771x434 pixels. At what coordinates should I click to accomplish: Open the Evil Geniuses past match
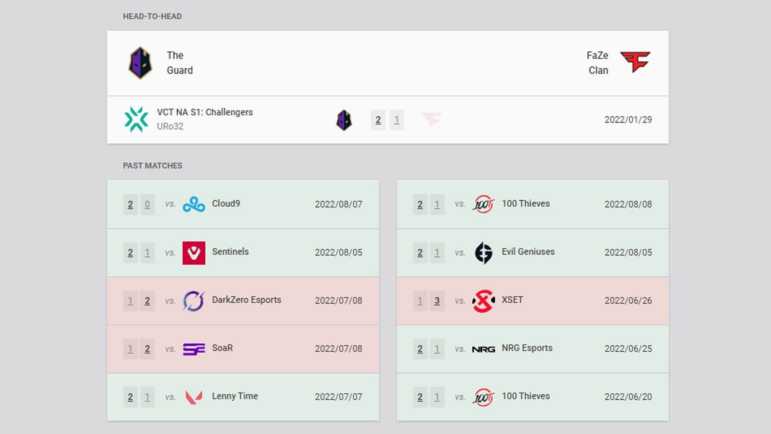(x=533, y=252)
